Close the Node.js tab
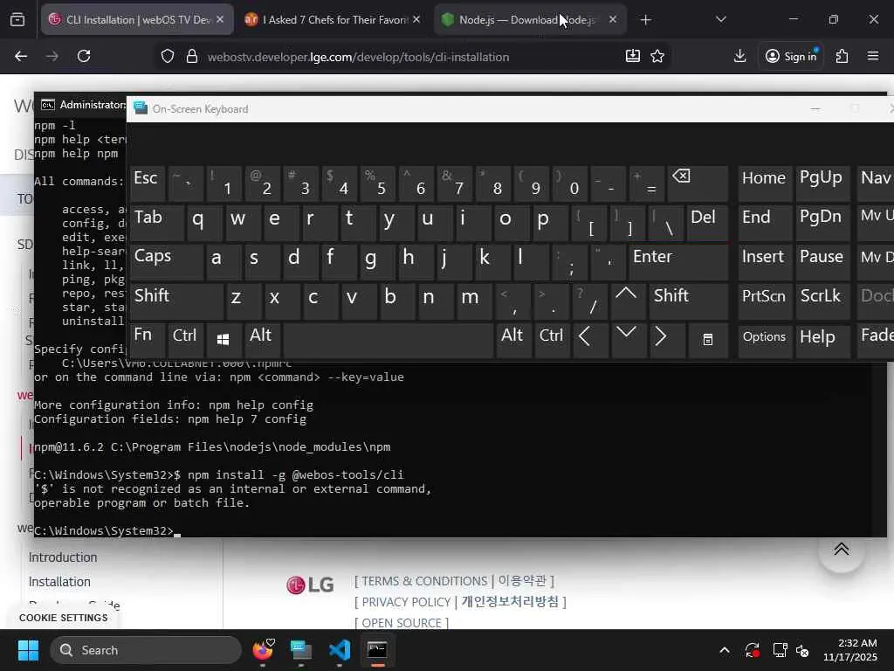 point(612,19)
